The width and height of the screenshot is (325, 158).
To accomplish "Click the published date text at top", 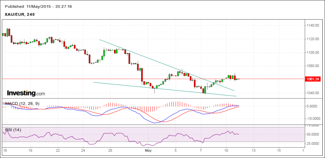I will 38,6.
